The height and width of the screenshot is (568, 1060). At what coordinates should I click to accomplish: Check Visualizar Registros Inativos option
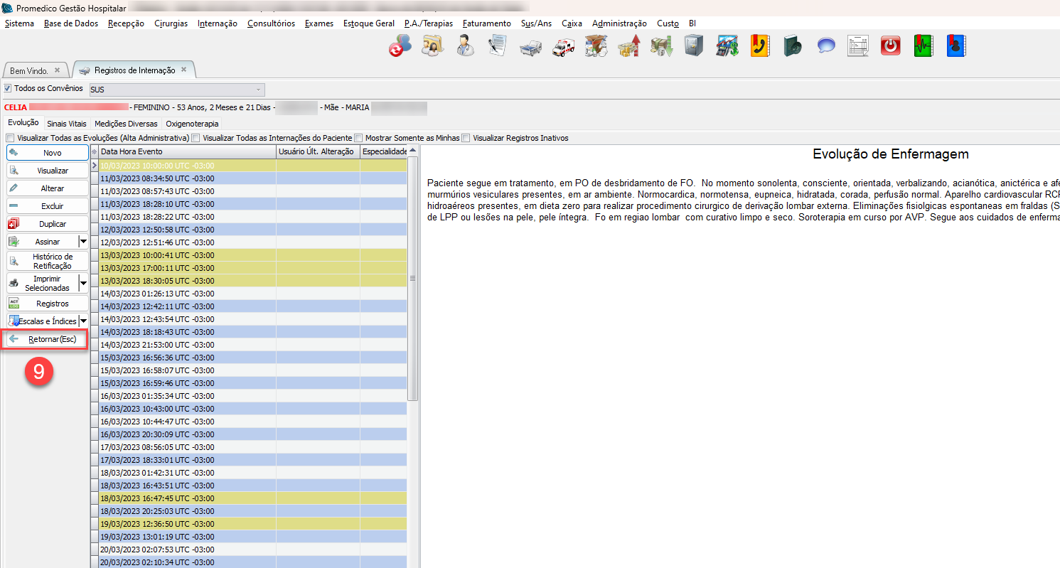coord(466,138)
